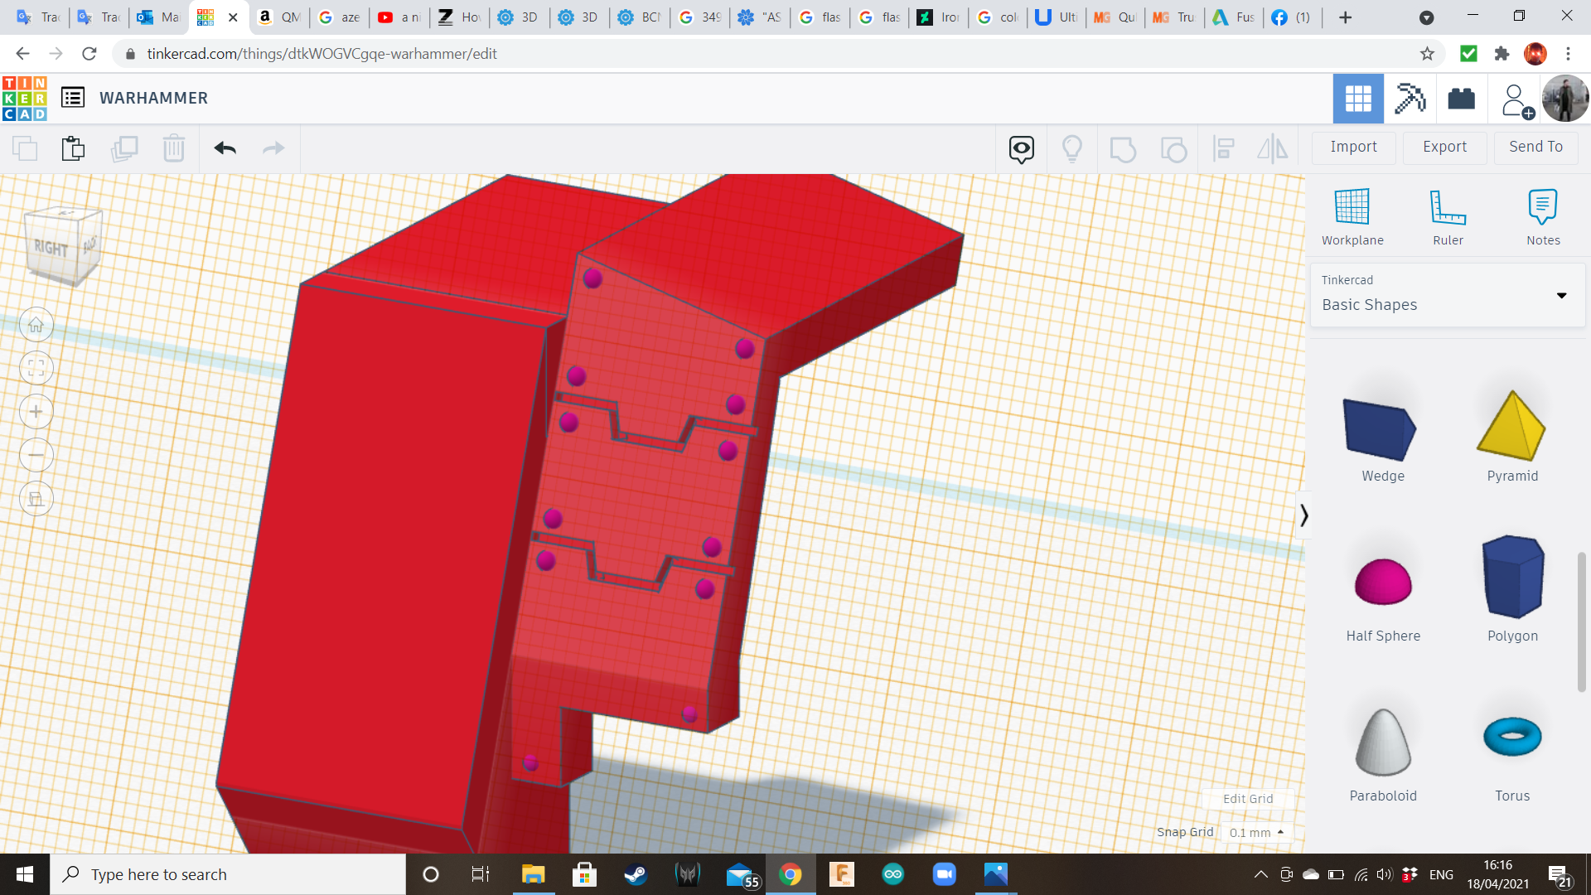Click the undo arrow icon
This screenshot has width=1591, height=895.
coord(225,148)
